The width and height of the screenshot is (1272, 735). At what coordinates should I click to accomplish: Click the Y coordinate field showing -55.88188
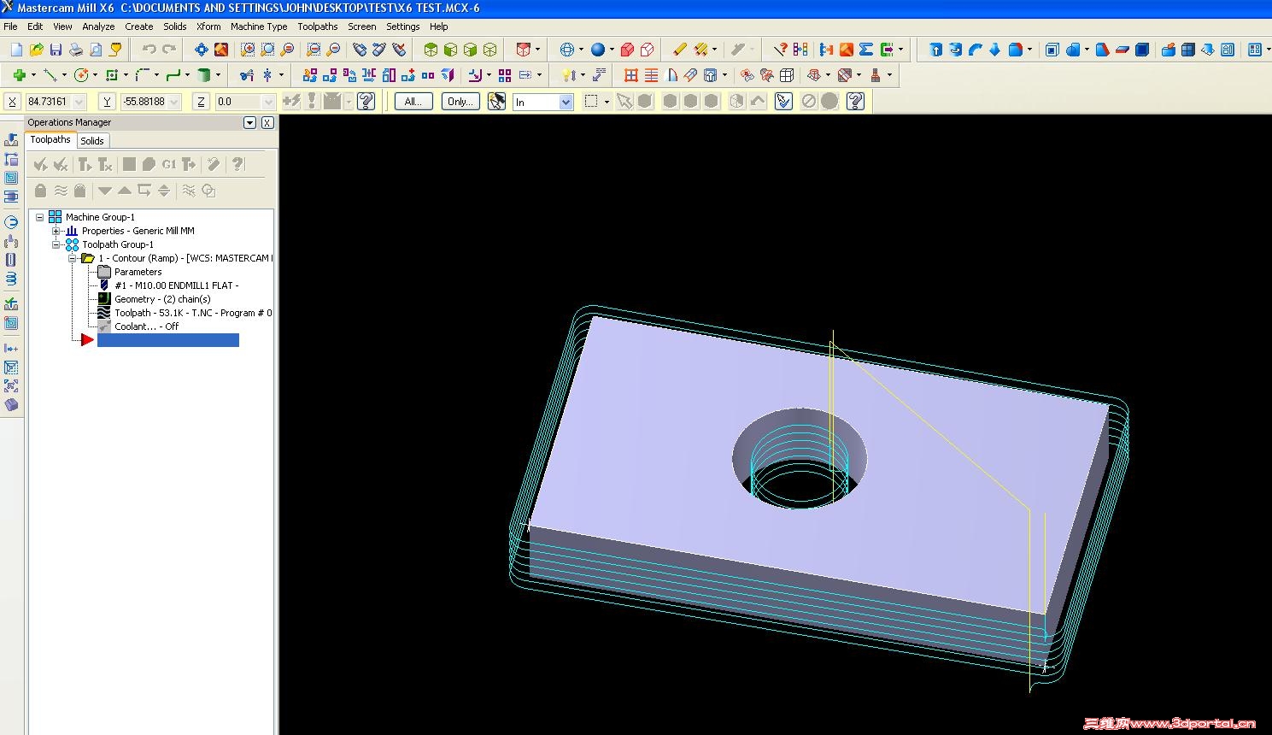coord(149,102)
